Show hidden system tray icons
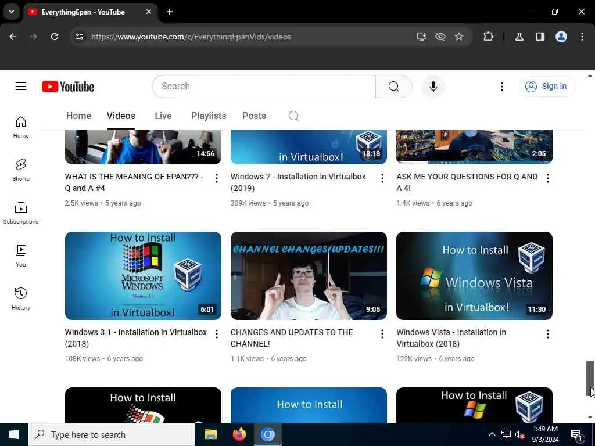Viewport: 595px width, 446px height. pos(492,434)
